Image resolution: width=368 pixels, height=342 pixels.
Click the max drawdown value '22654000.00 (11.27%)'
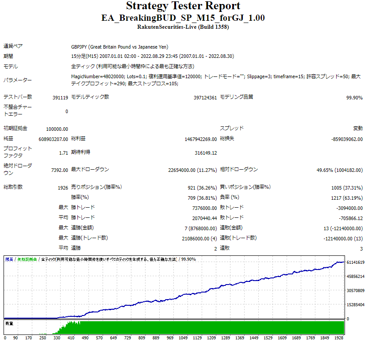[192, 170]
